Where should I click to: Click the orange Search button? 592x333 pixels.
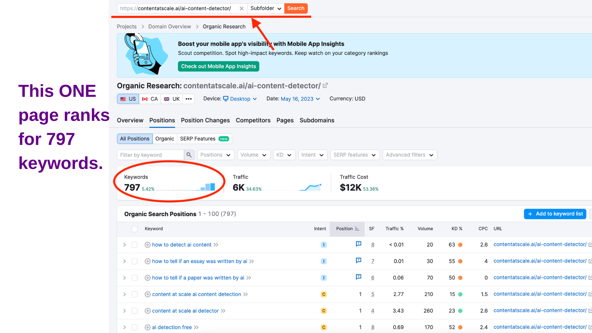click(x=296, y=8)
